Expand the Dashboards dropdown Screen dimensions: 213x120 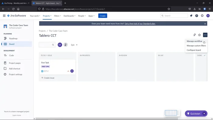[x=69, y=16]
